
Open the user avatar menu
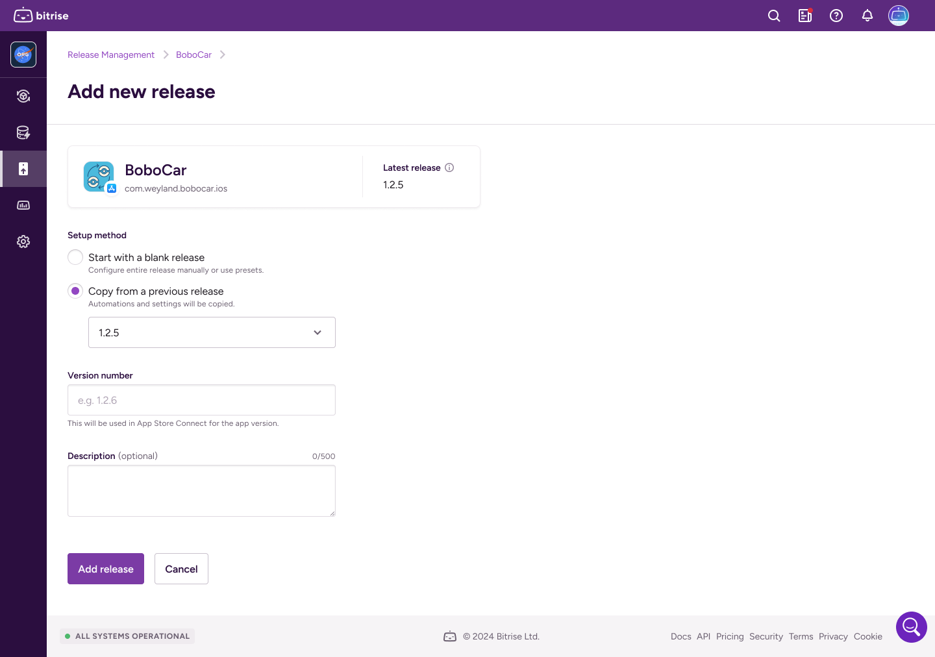pos(899,16)
